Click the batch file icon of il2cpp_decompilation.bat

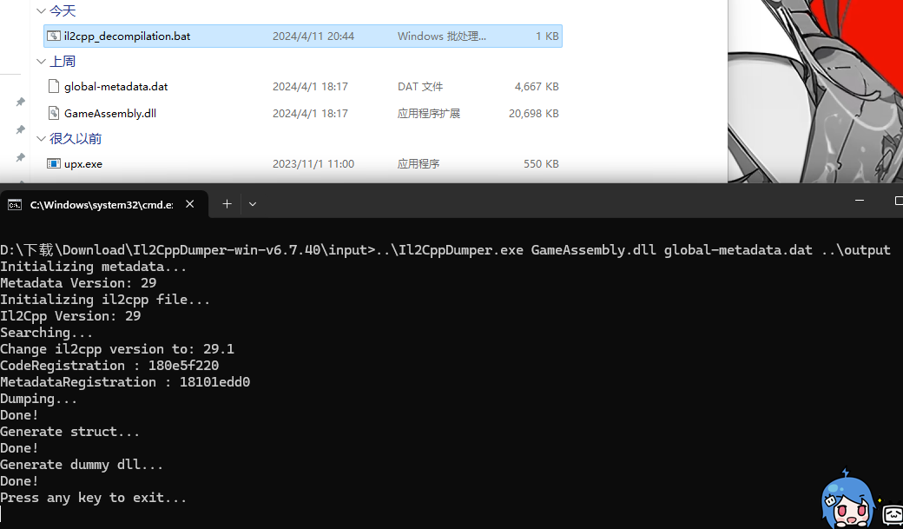[x=54, y=36]
